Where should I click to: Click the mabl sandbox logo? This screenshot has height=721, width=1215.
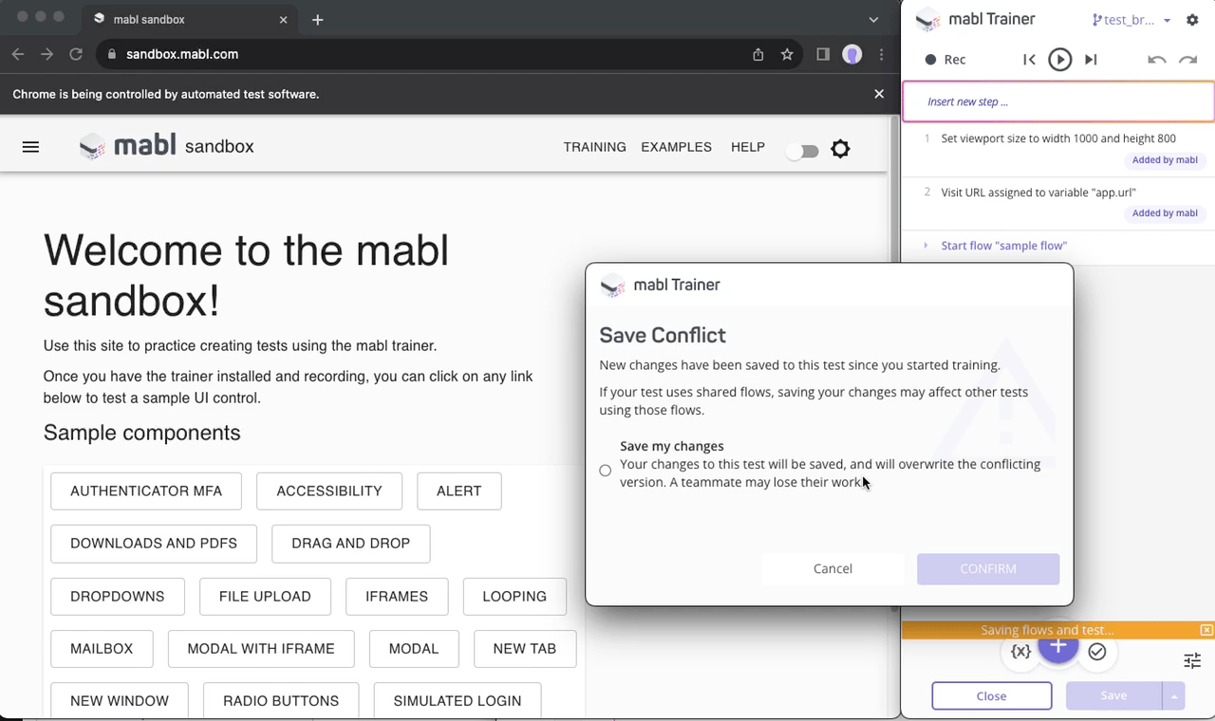[167, 146]
